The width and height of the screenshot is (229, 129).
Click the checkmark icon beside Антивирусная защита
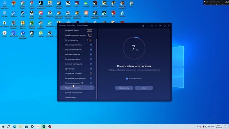point(91,64)
